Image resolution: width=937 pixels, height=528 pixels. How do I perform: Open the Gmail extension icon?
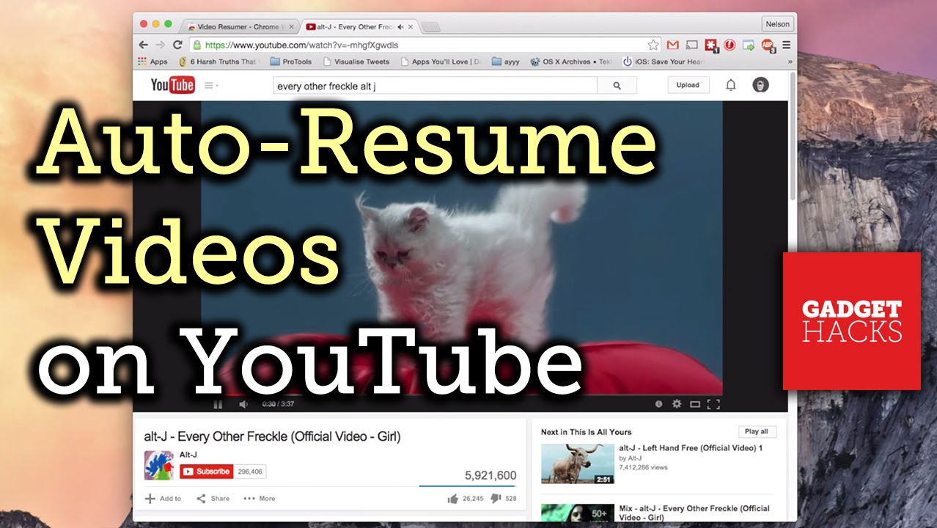click(x=672, y=45)
